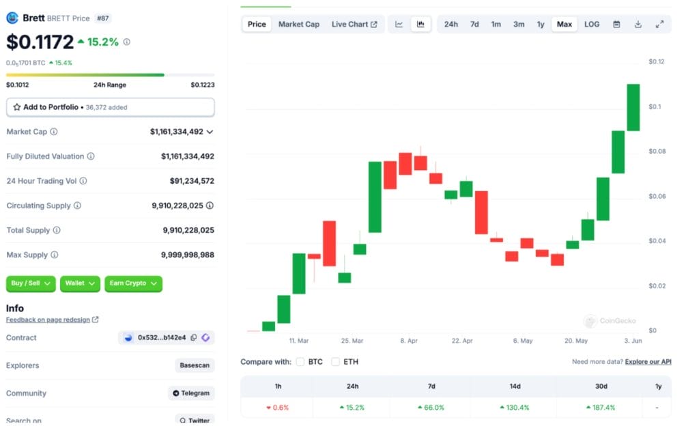The image size is (699, 435).
Task: Open the calendar date range picker
Action: (x=616, y=25)
